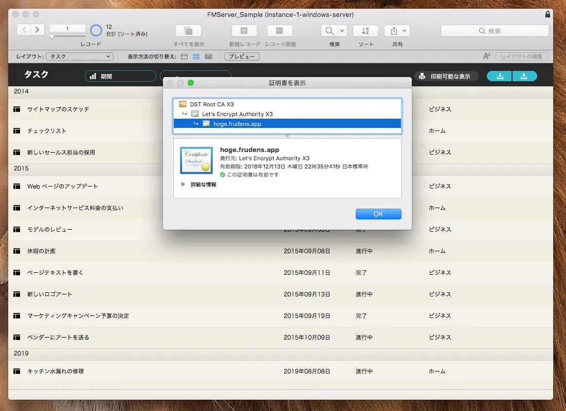Click the task マーケティングキャンペーン予算の決定
This screenshot has height=411, width=566.
78,316
